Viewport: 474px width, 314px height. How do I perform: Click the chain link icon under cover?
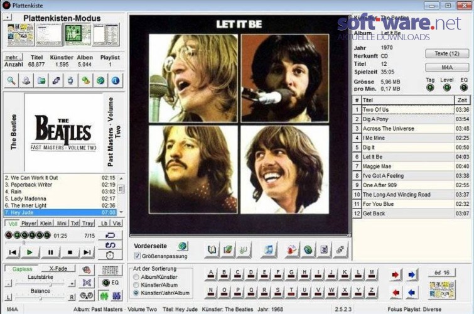tap(340, 250)
